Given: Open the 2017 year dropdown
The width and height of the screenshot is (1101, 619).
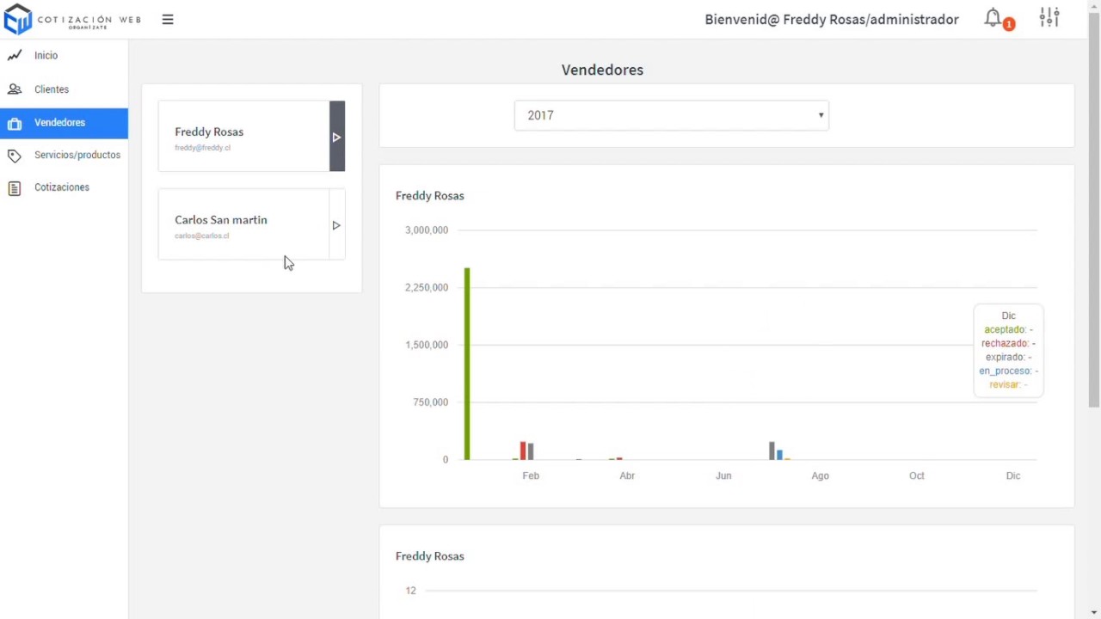Looking at the screenshot, I should [x=671, y=115].
